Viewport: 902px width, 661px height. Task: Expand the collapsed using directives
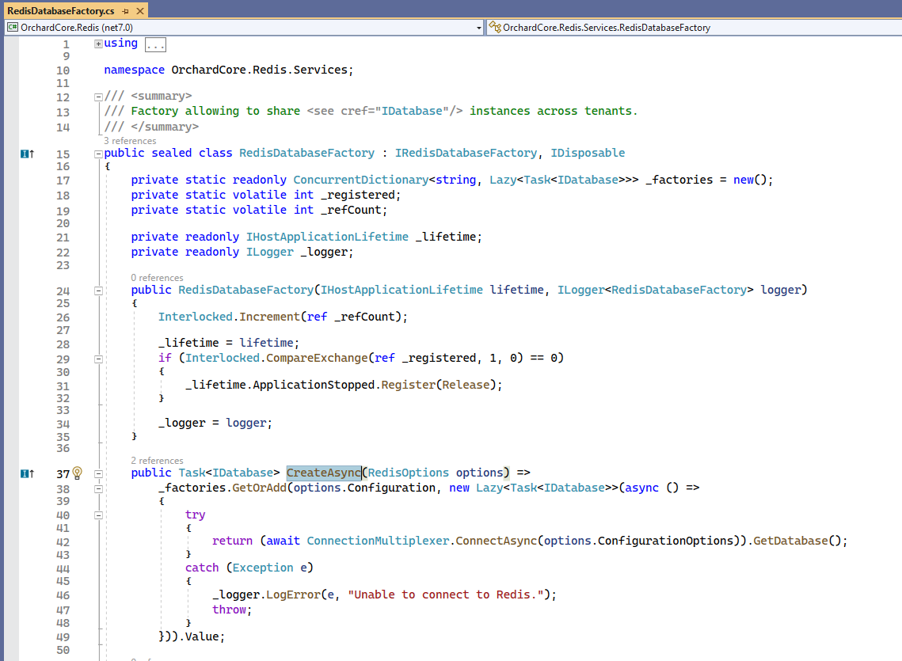[98, 44]
